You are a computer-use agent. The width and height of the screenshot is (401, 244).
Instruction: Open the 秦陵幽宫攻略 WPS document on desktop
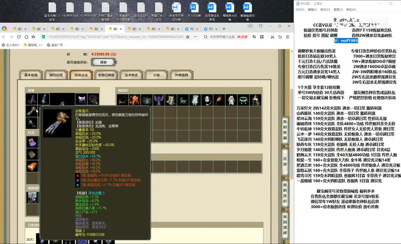pyautogui.click(x=247, y=11)
